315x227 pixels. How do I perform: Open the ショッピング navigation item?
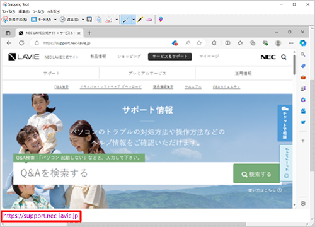click(x=129, y=56)
